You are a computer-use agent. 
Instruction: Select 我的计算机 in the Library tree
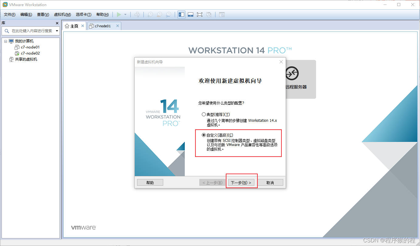[x=24, y=41]
